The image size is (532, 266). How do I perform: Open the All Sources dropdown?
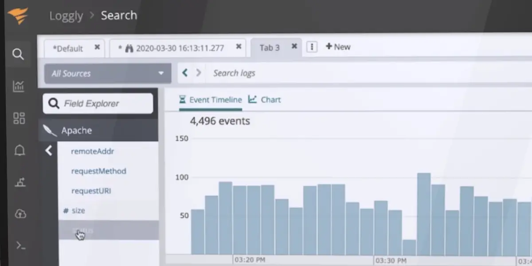click(x=108, y=73)
